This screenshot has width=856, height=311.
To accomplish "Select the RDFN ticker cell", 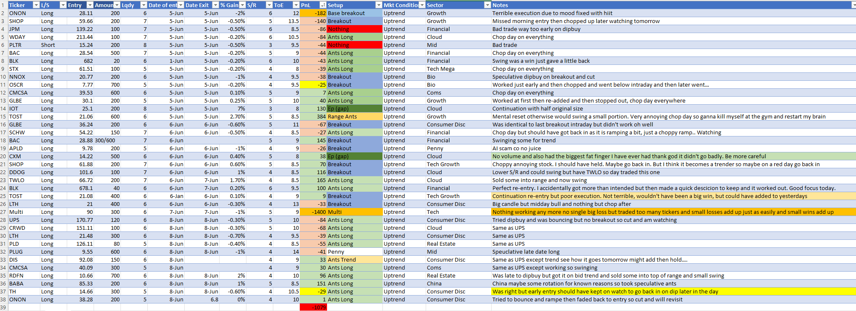I will (x=24, y=275).
